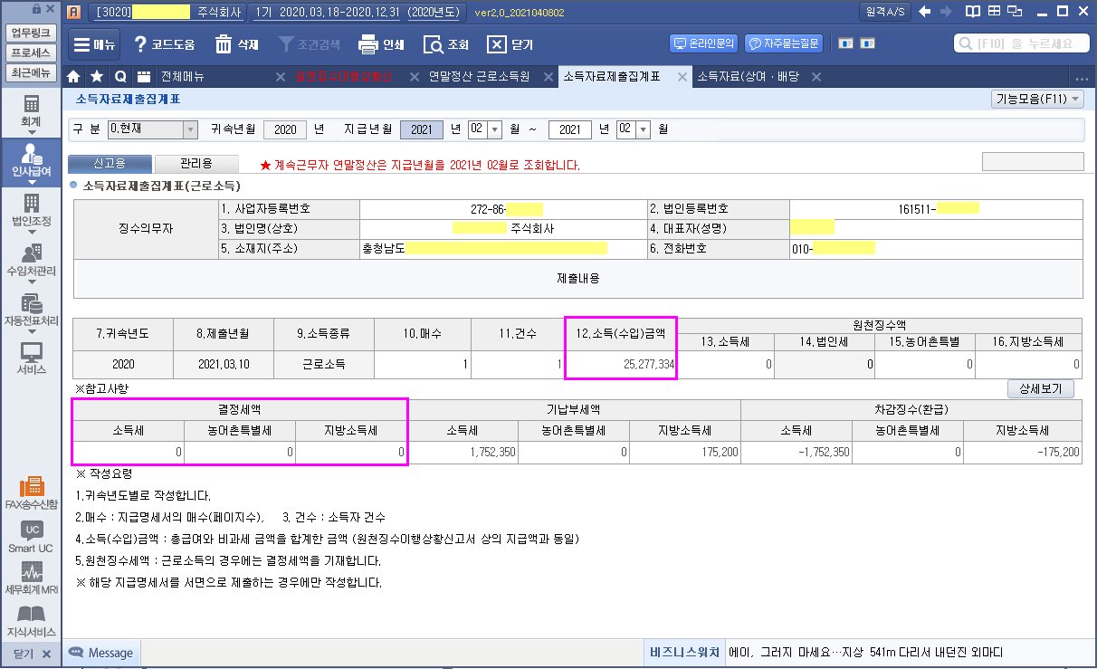1097x669 pixels.
Task: Open 인사급여 module in sidebar
Action: pos(31,161)
